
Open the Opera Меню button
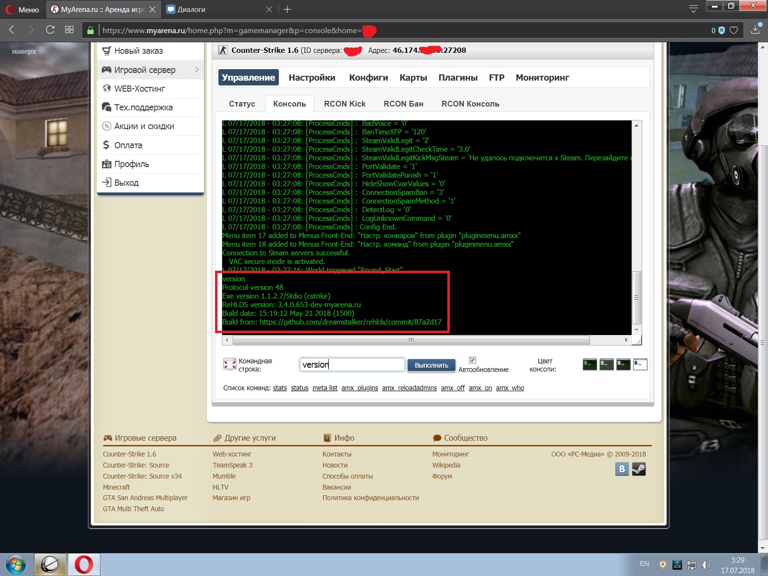point(22,9)
